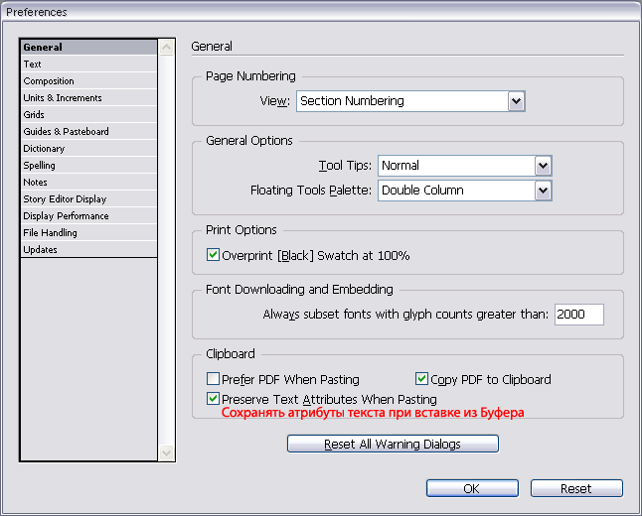
Task: Open File Handling preferences
Action: (88, 232)
